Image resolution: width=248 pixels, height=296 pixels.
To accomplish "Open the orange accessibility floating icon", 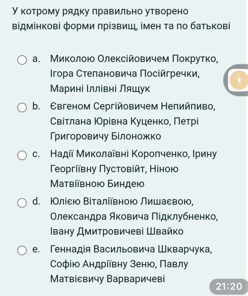I will 239,80.
